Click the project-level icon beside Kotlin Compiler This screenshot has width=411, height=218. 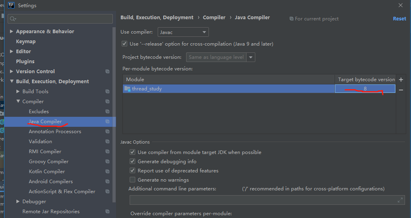click(108, 171)
